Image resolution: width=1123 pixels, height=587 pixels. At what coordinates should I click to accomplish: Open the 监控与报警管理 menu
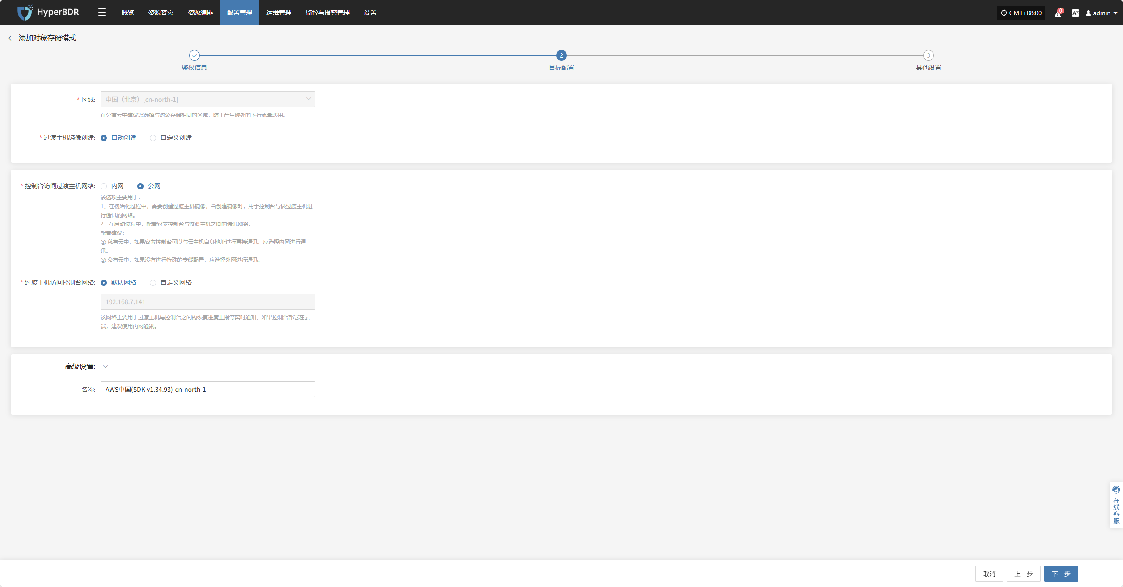click(x=328, y=13)
